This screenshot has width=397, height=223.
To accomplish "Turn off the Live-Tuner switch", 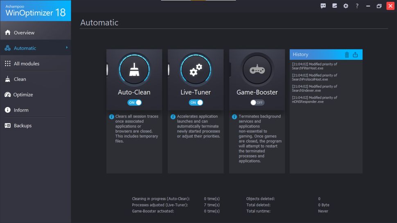I will [196, 103].
